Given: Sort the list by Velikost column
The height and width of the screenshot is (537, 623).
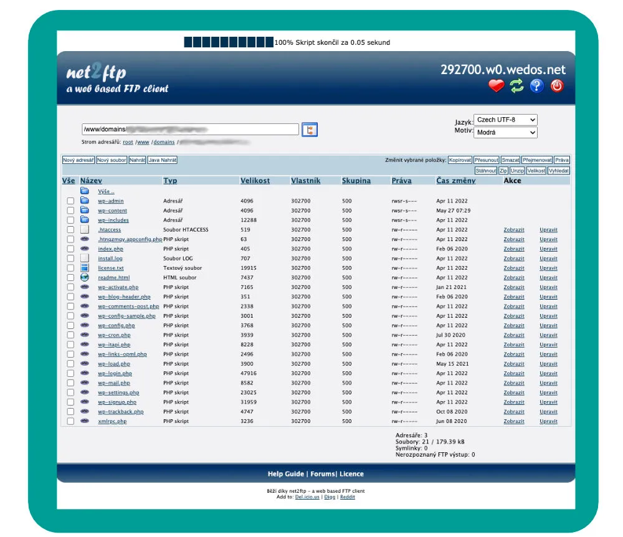Looking at the screenshot, I should [255, 180].
